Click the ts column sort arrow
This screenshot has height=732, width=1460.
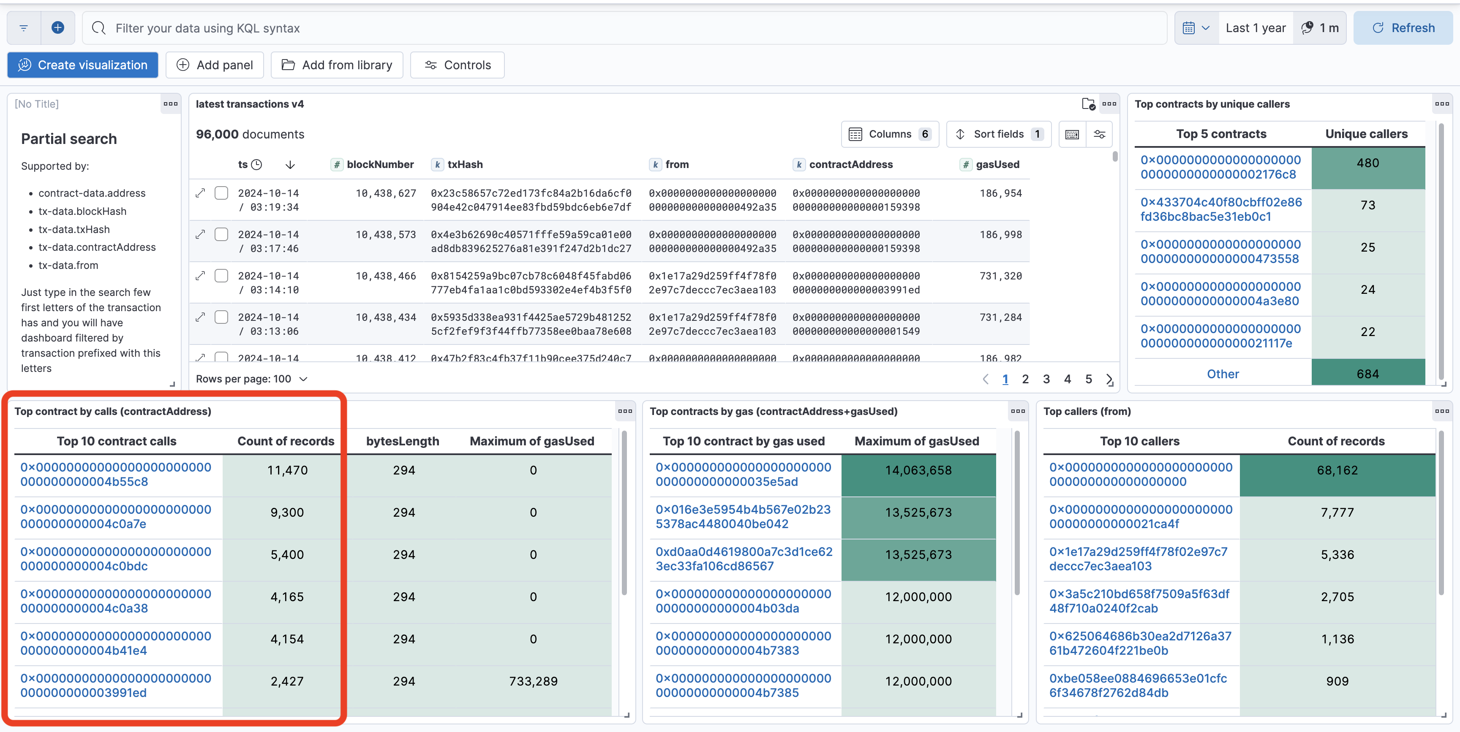click(290, 165)
